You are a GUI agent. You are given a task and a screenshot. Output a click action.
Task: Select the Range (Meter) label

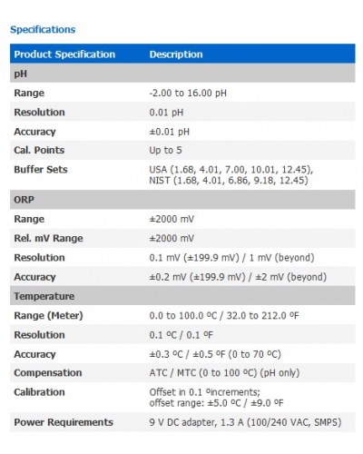tap(48, 316)
